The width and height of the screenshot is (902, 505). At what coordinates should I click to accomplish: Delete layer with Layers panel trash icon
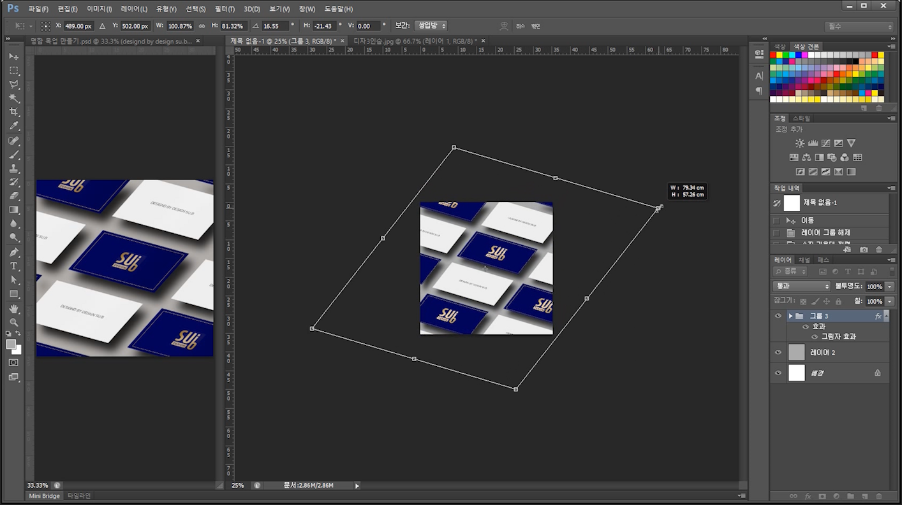[x=878, y=496]
